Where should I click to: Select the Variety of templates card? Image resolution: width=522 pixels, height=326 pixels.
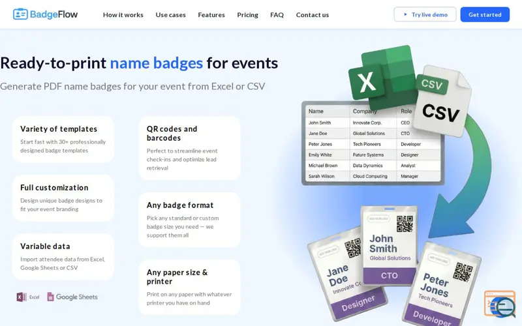(63, 139)
